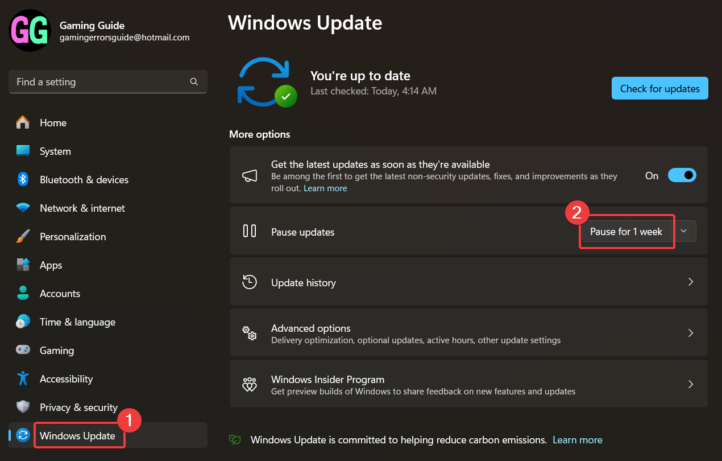Click "You're up to date" status text
The width and height of the screenshot is (722, 461).
tap(360, 76)
